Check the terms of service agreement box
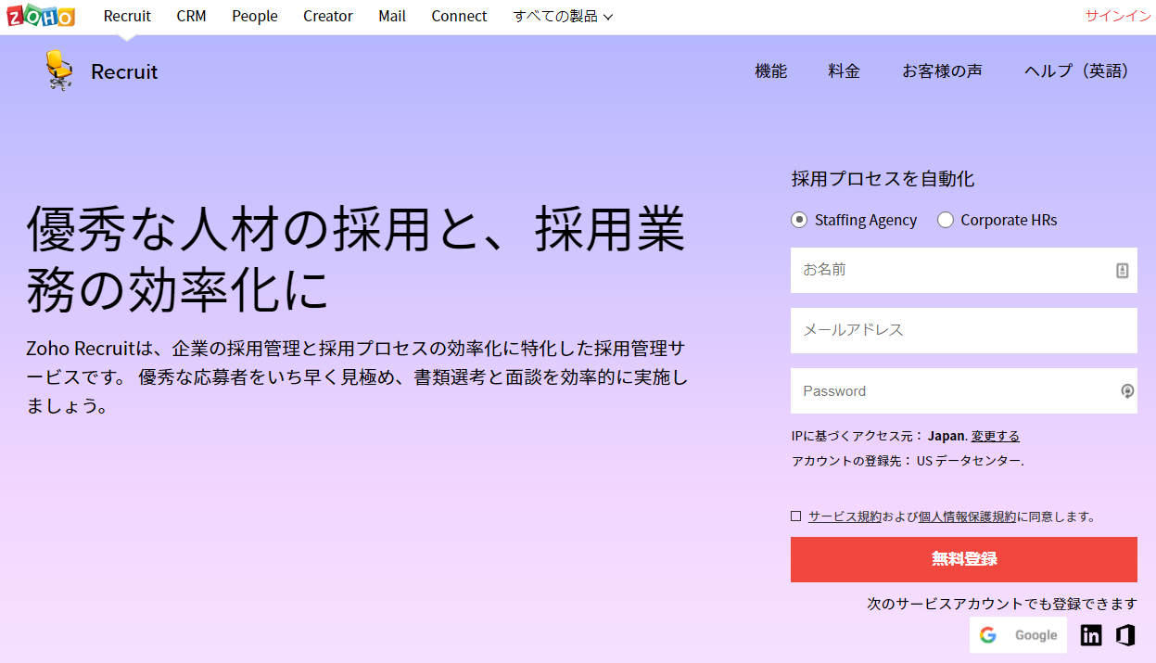This screenshot has width=1156, height=663. tap(795, 516)
